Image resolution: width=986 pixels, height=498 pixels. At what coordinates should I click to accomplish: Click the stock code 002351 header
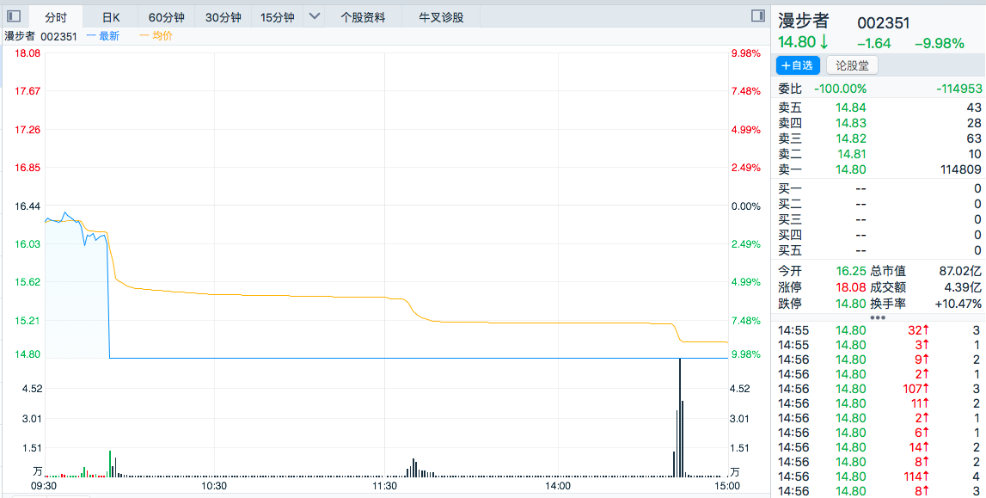(883, 23)
